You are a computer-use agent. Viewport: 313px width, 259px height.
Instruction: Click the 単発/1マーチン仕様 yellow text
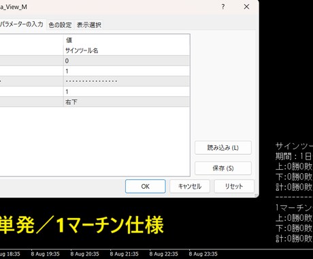pos(81,225)
